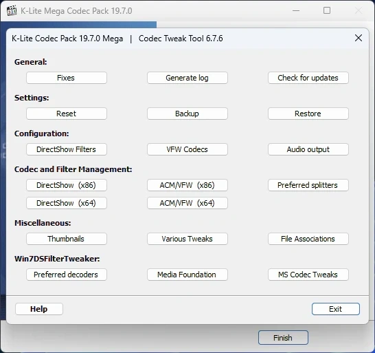The image size is (375, 353).
Task: Open ACM/VFW (x64) management
Action: [x=187, y=203]
